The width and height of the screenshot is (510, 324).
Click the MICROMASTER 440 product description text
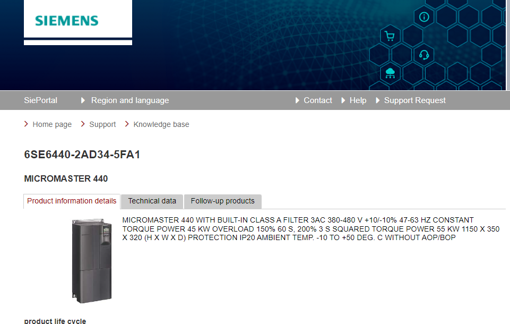pyautogui.click(x=310, y=229)
